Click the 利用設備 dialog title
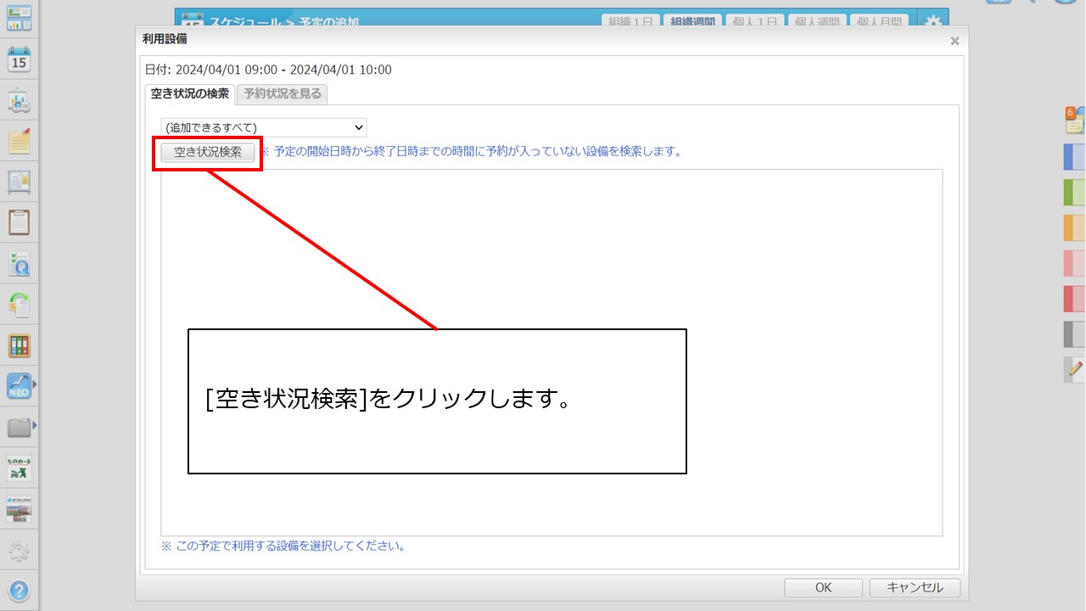This screenshot has width=1086, height=611. click(x=165, y=39)
